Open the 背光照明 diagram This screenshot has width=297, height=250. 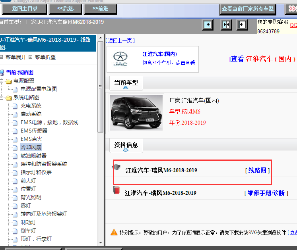(x=31, y=197)
